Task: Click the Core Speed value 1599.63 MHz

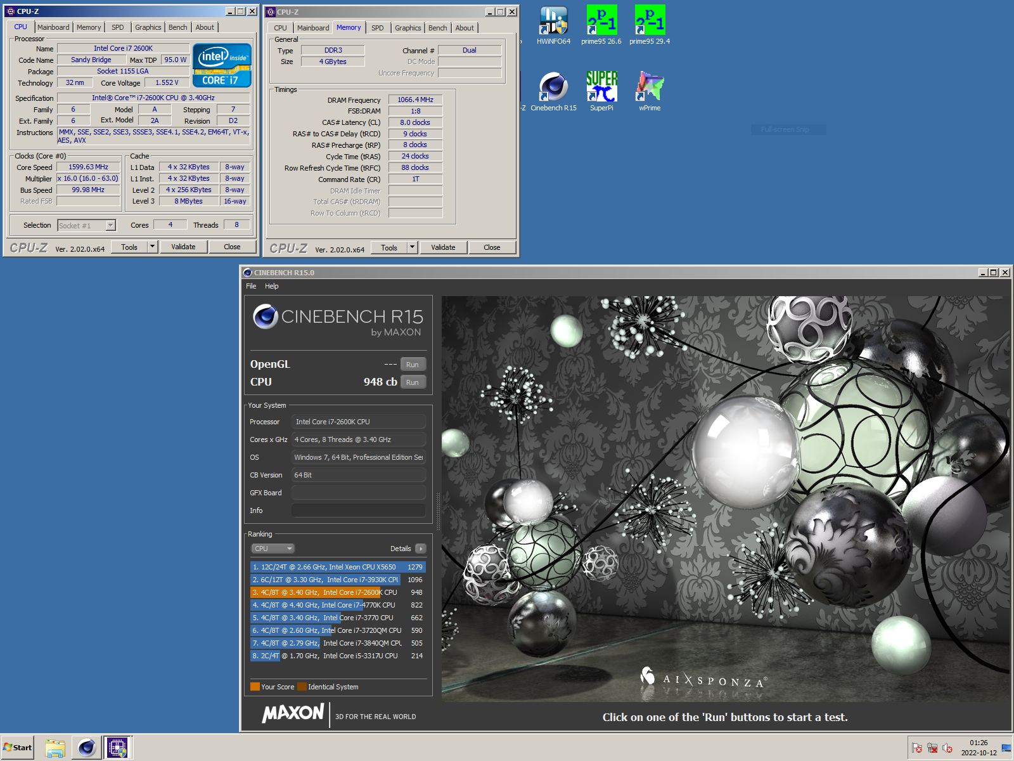Action: (88, 167)
